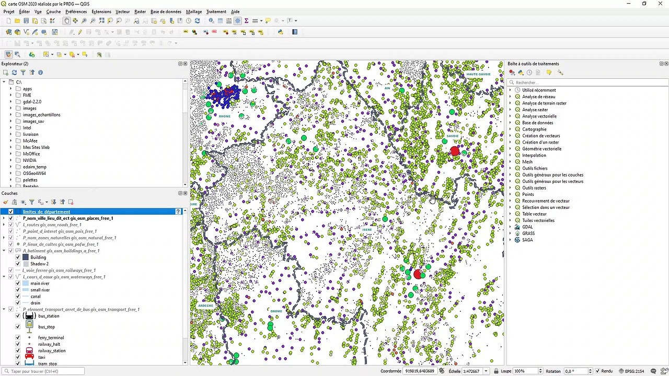Image resolution: width=669 pixels, height=376 pixels.
Task: Open the Identify Features tool
Action: pyautogui.click(x=211, y=21)
